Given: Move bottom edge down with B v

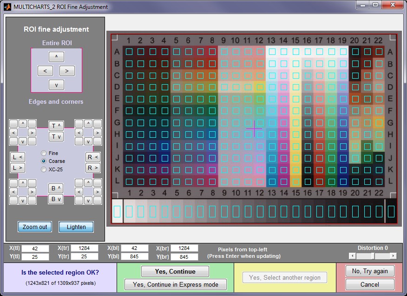Looking at the screenshot, I should (x=56, y=199).
